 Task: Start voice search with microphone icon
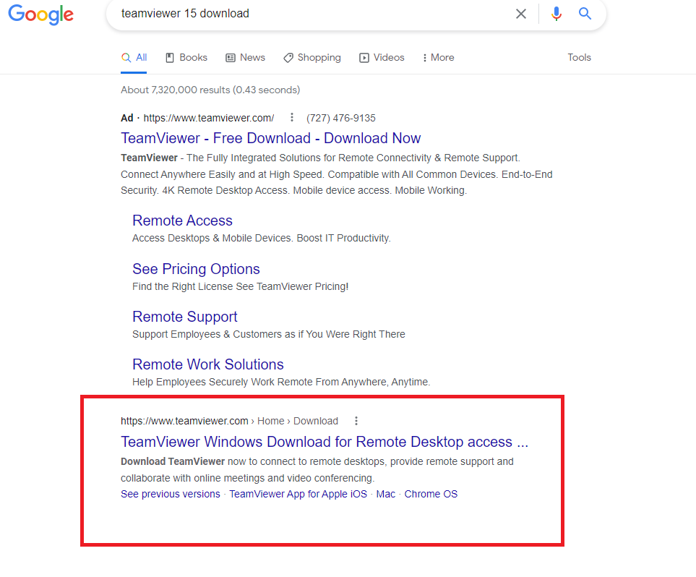coord(556,14)
